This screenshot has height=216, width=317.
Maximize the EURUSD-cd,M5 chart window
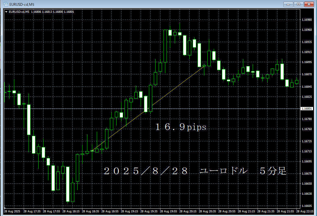tap(298, 4)
